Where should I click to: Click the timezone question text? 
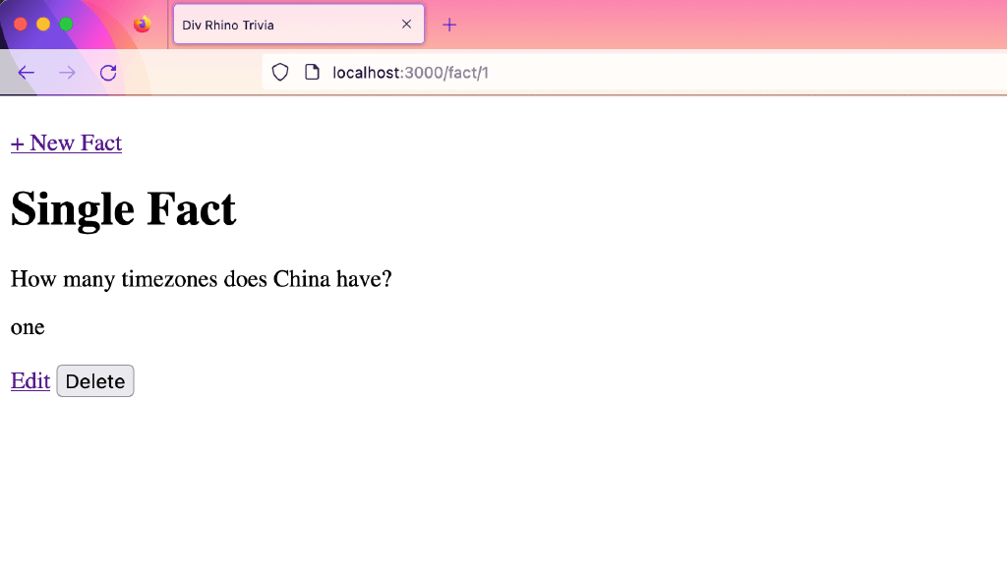[200, 279]
